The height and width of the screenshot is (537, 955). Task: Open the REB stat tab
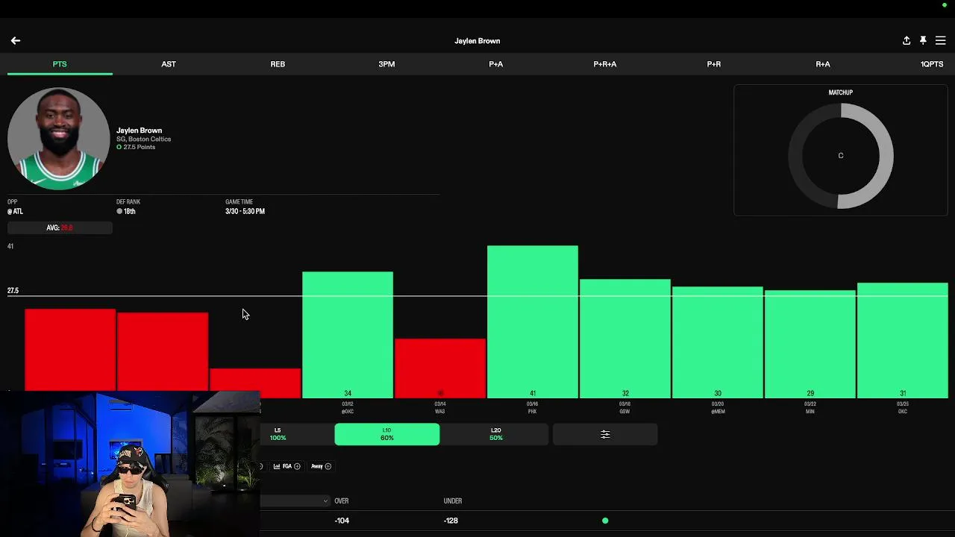(278, 64)
